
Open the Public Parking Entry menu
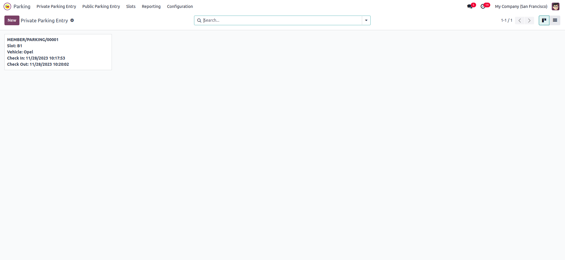(101, 6)
